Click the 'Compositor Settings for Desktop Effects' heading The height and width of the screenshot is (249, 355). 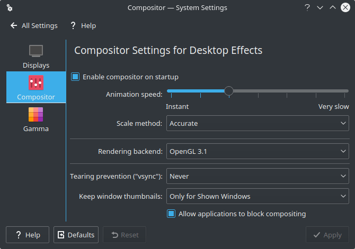(168, 50)
